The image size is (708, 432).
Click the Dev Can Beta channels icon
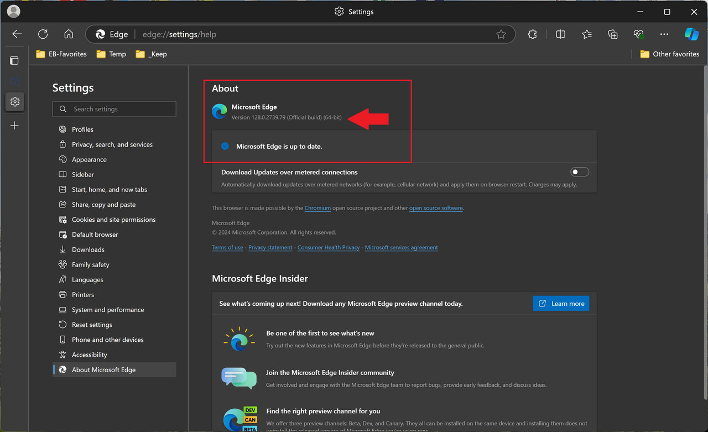tap(240, 419)
